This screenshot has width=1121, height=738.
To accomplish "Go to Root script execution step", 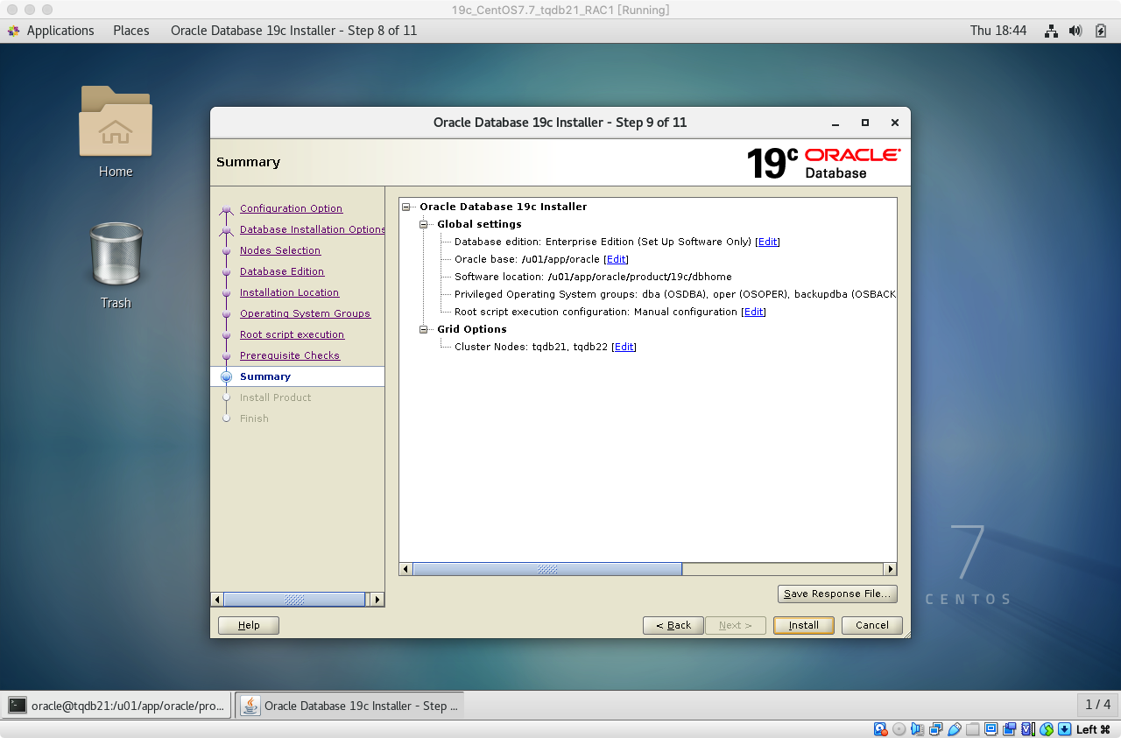I will click(292, 334).
